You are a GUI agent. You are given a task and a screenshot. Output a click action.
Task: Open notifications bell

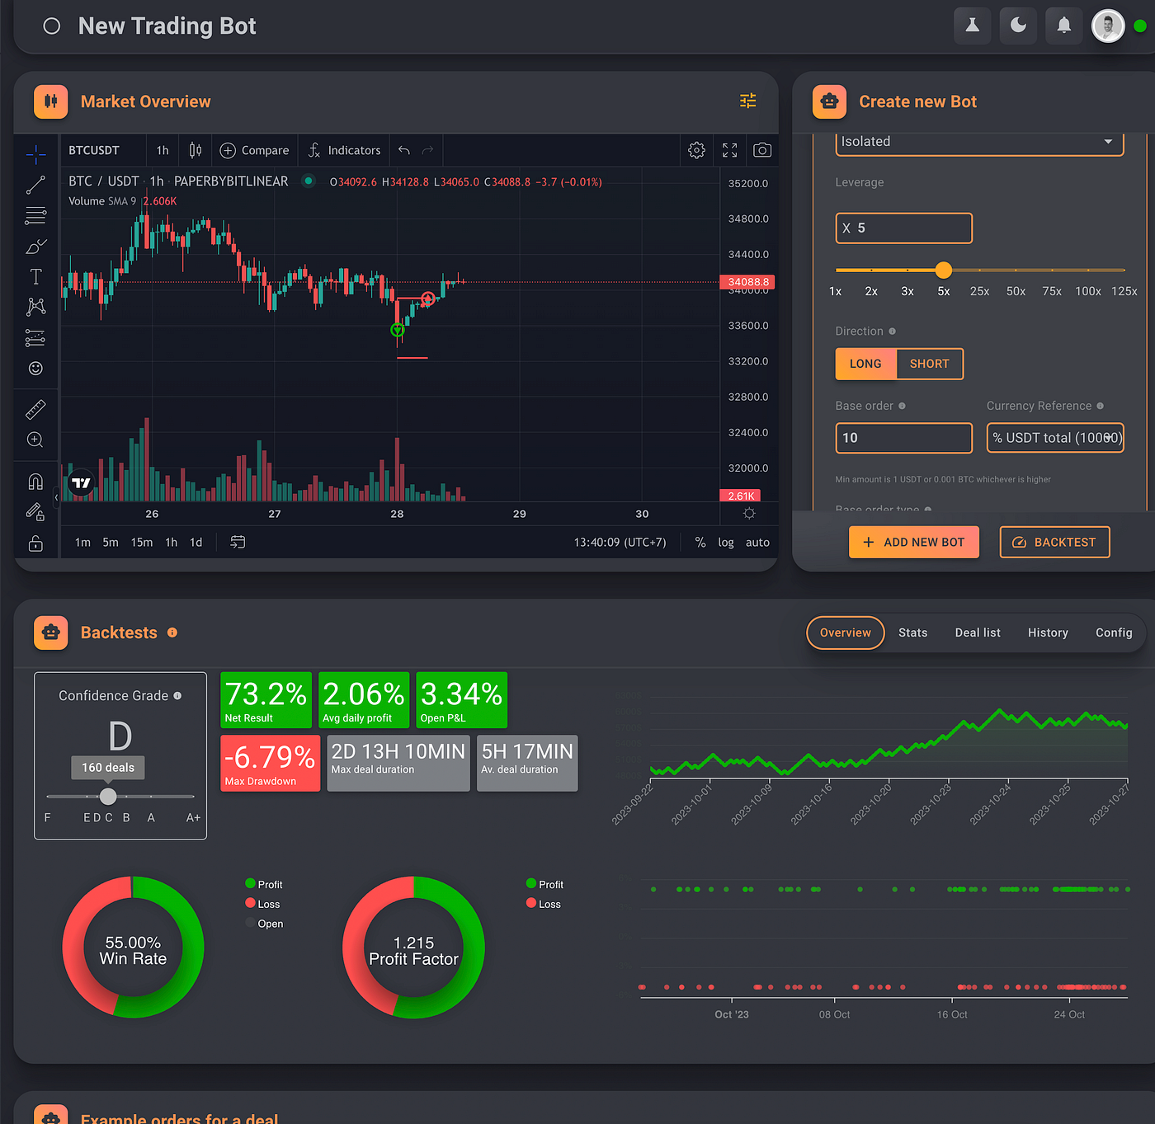point(1064,26)
